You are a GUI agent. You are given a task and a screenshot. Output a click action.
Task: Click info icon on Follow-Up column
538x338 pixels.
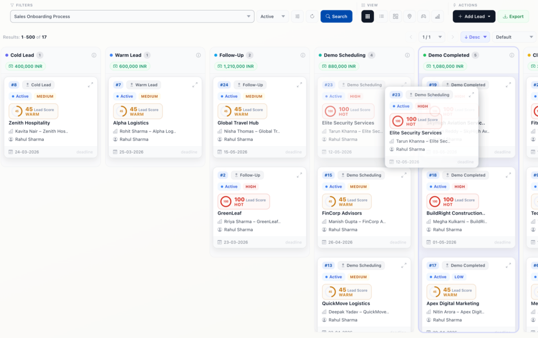303,55
